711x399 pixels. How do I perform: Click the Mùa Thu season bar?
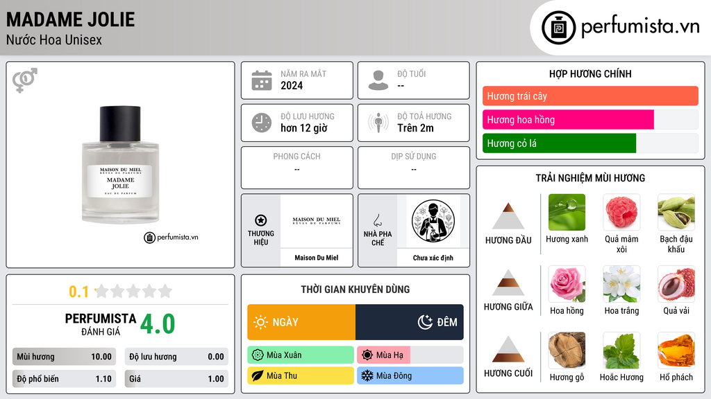301,376
